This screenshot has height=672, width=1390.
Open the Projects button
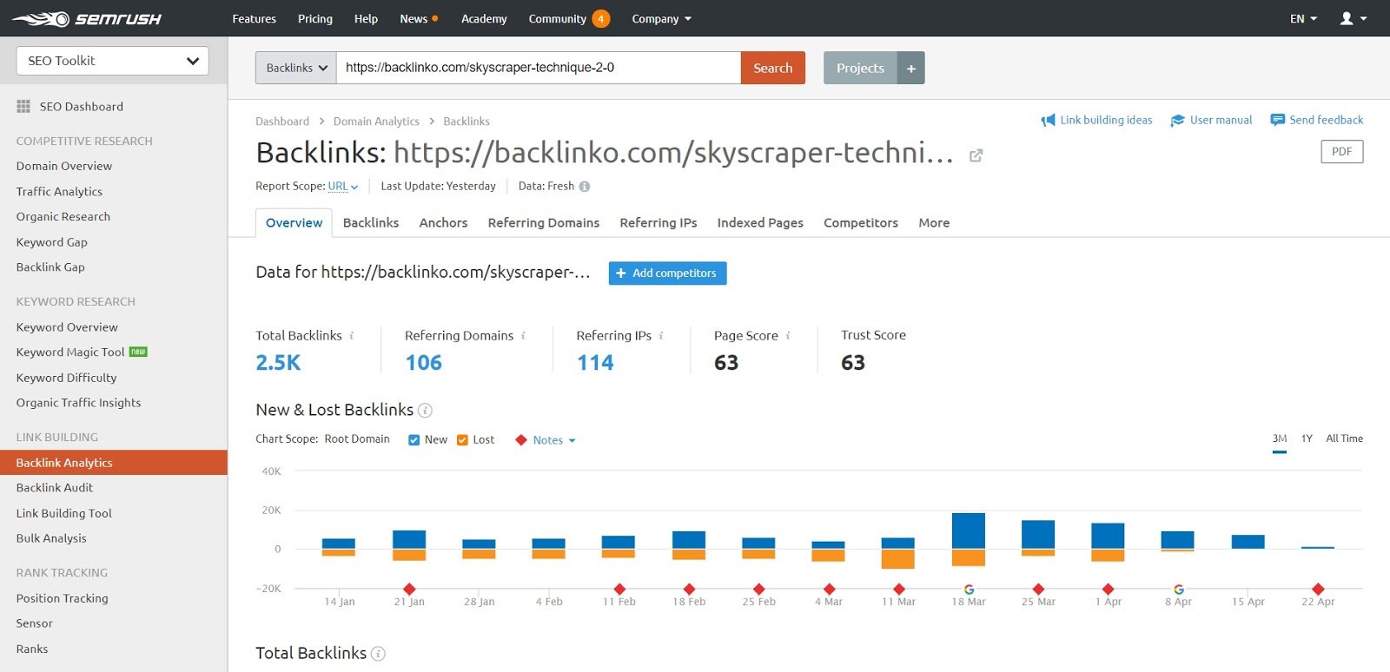point(860,68)
